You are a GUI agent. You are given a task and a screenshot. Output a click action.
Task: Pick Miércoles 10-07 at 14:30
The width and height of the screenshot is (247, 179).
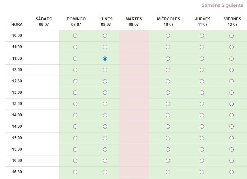168,126
